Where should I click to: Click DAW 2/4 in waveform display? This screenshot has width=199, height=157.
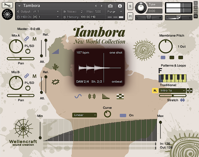(82, 82)
